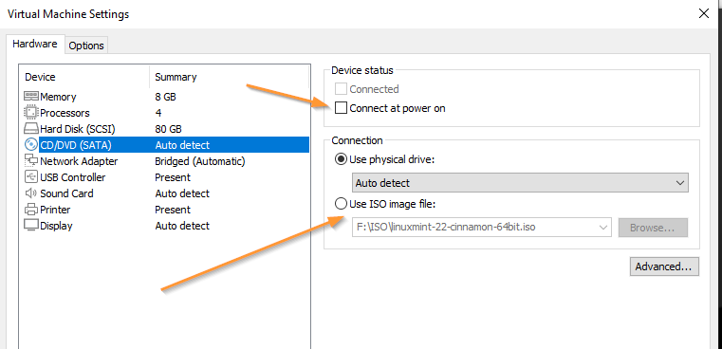Select Use physical drive radio button

pos(341,159)
